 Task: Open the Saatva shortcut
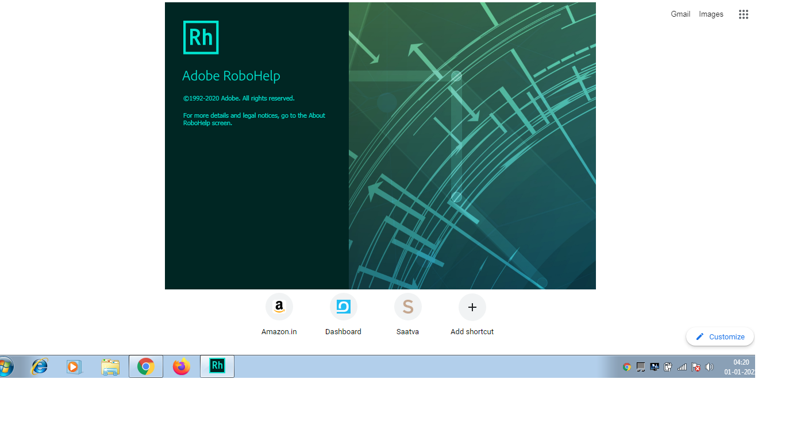click(407, 307)
